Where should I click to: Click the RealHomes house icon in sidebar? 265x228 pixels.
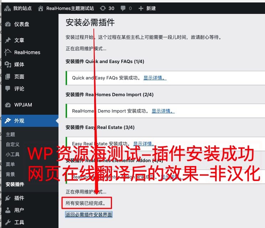pos(8,52)
